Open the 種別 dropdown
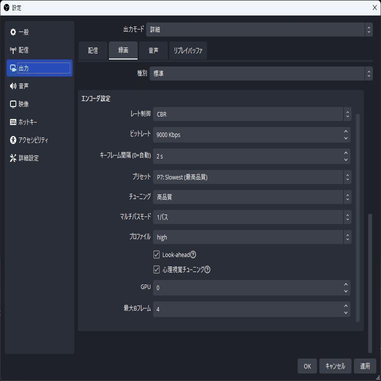Image resolution: width=381 pixels, height=381 pixels. coord(261,73)
